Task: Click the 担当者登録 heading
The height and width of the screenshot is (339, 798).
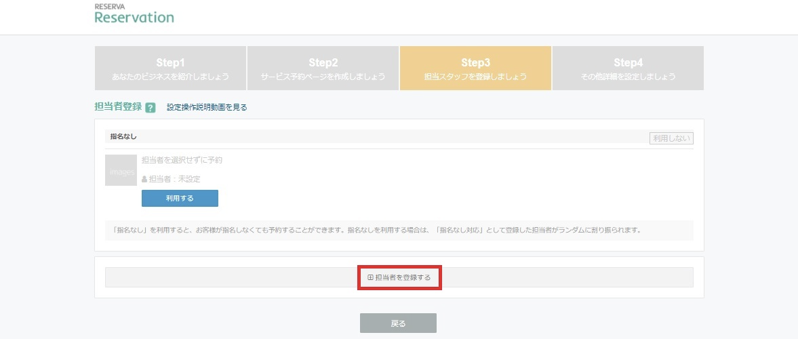Action: pos(118,107)
